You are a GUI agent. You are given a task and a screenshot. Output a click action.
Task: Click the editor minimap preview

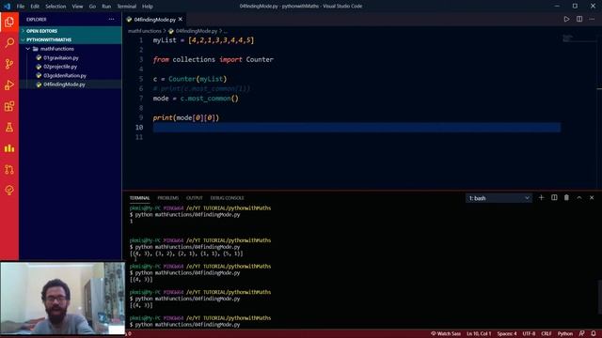[x=578, y=38]
